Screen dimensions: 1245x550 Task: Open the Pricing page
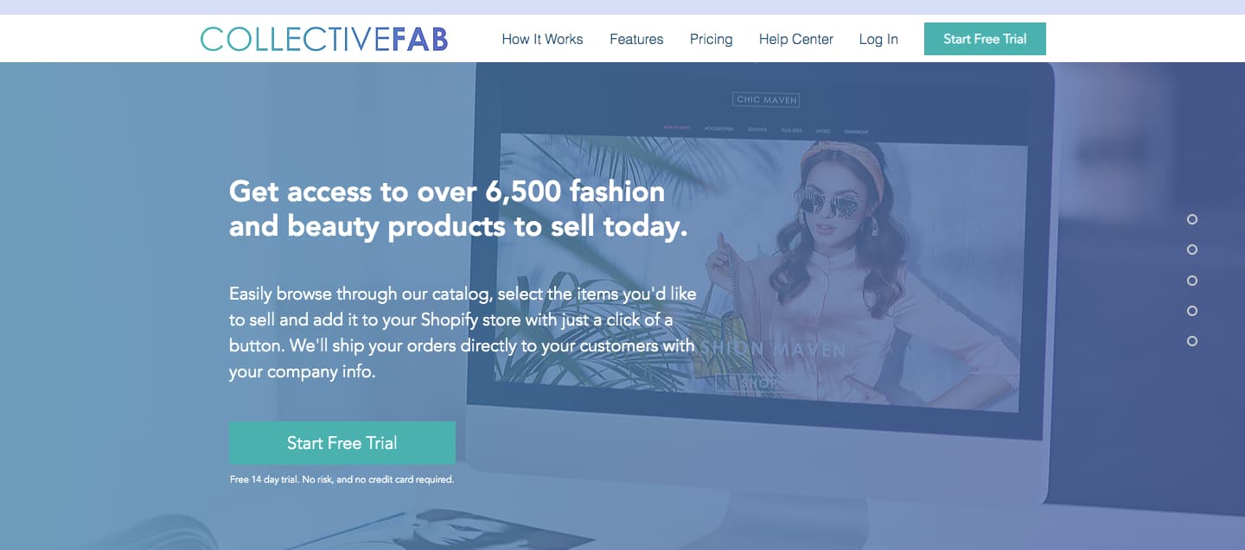tap(711, 39)
